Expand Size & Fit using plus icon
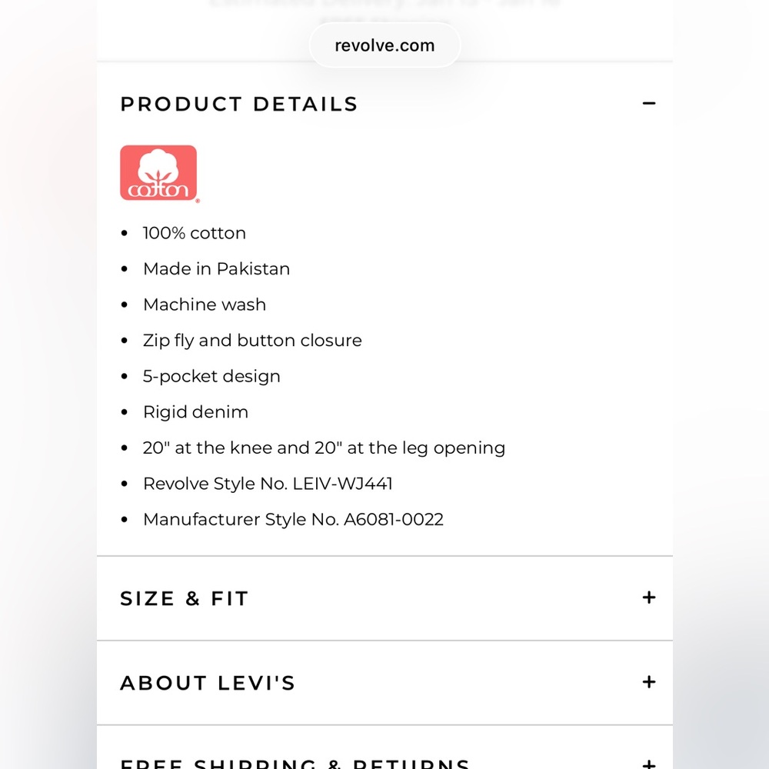The width and height of the screenshot is (769, 769). 649,598
